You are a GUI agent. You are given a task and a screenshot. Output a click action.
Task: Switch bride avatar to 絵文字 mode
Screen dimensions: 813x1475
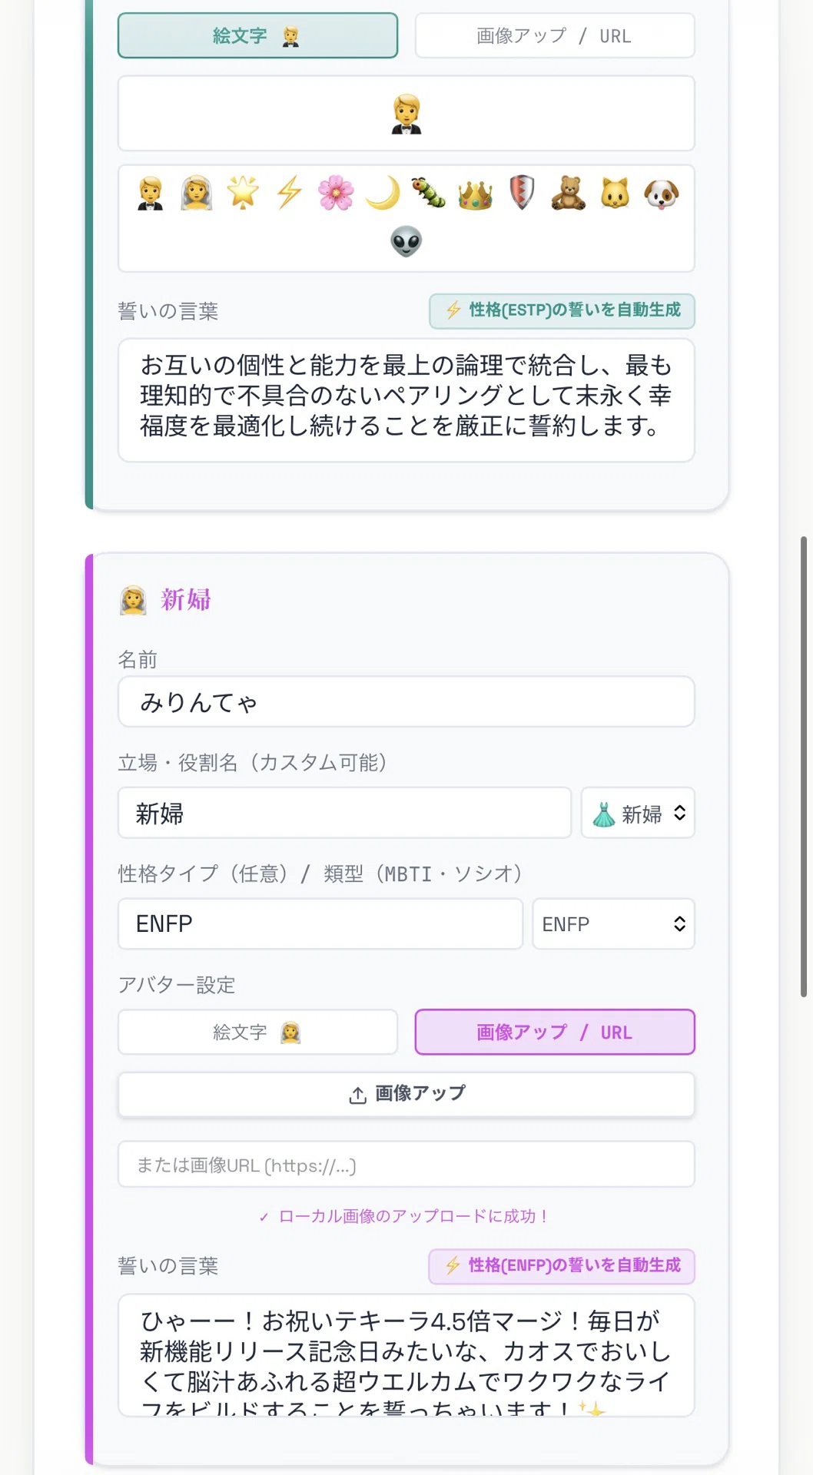coord(257,1032)
